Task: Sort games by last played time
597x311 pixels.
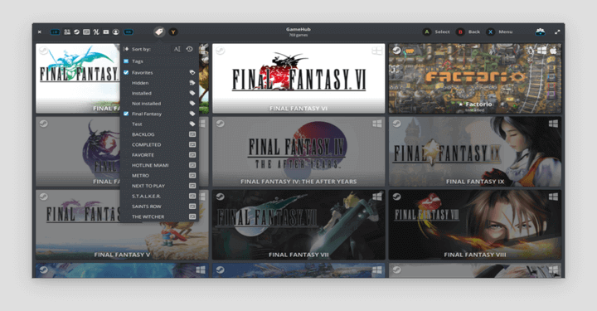Action: tap(190, 49)
